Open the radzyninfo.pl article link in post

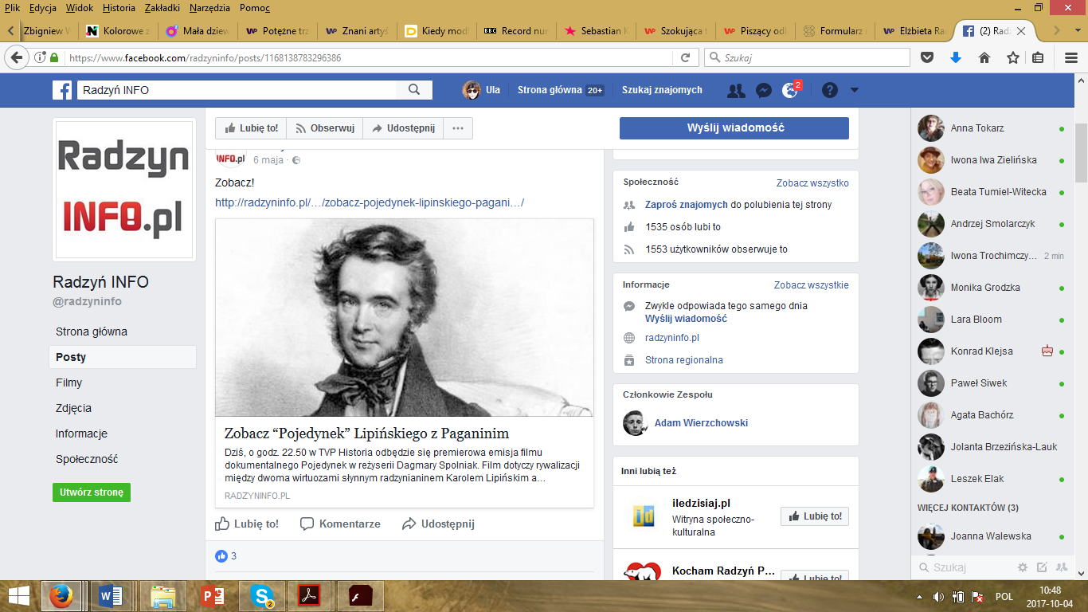pyautogui.click(x=370, y=202)
